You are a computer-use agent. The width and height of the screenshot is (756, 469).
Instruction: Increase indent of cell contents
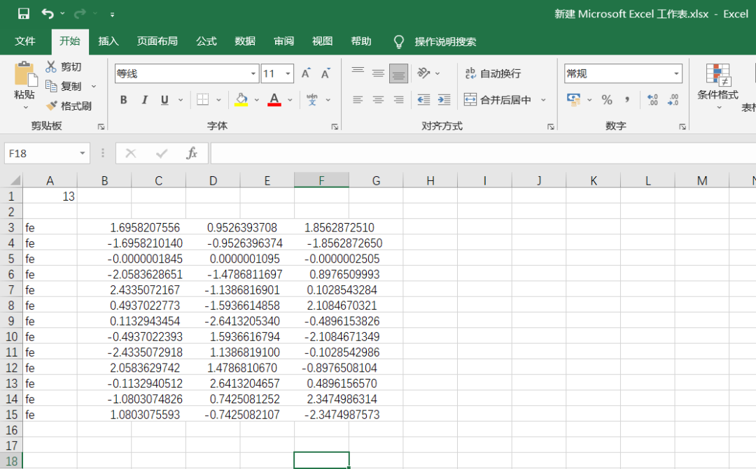click(x=444, y=100)
